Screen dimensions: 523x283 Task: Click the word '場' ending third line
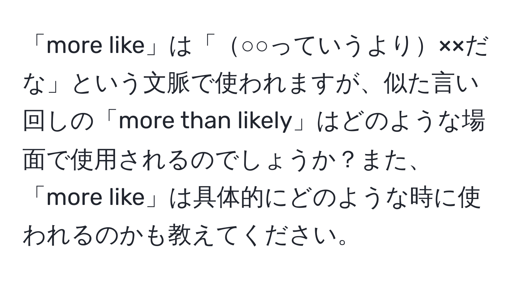coord(472,122)
